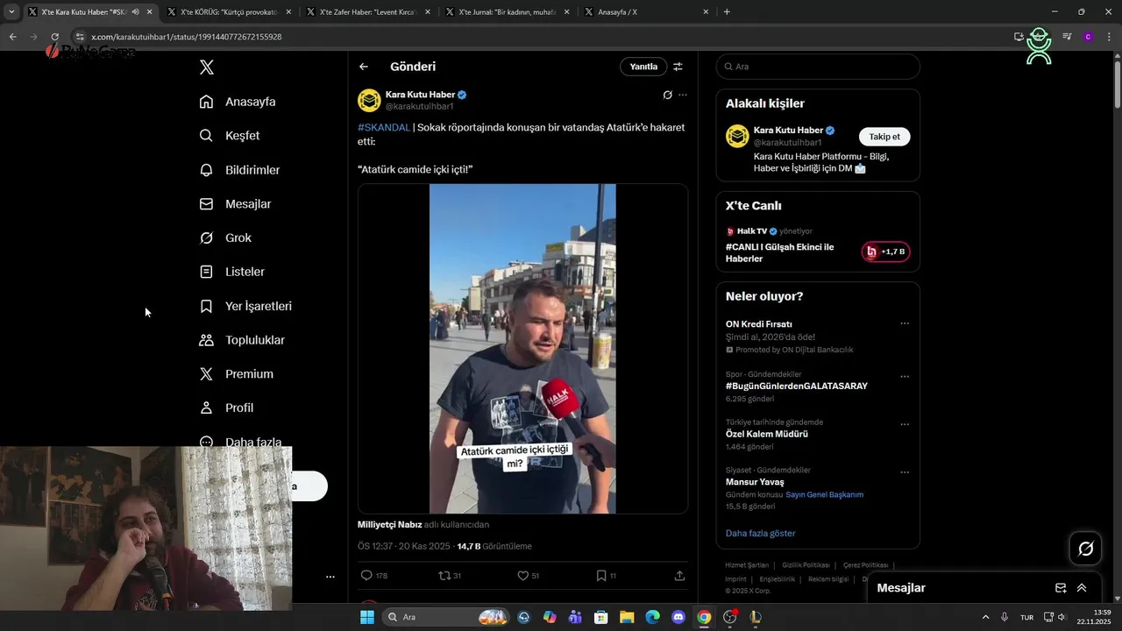Open account three-dot menu in sidebar
The image size is (1122, 631).
[x=330, y=577]
